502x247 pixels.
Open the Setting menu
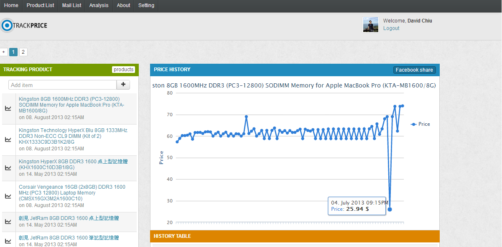(x=146, y=5)
